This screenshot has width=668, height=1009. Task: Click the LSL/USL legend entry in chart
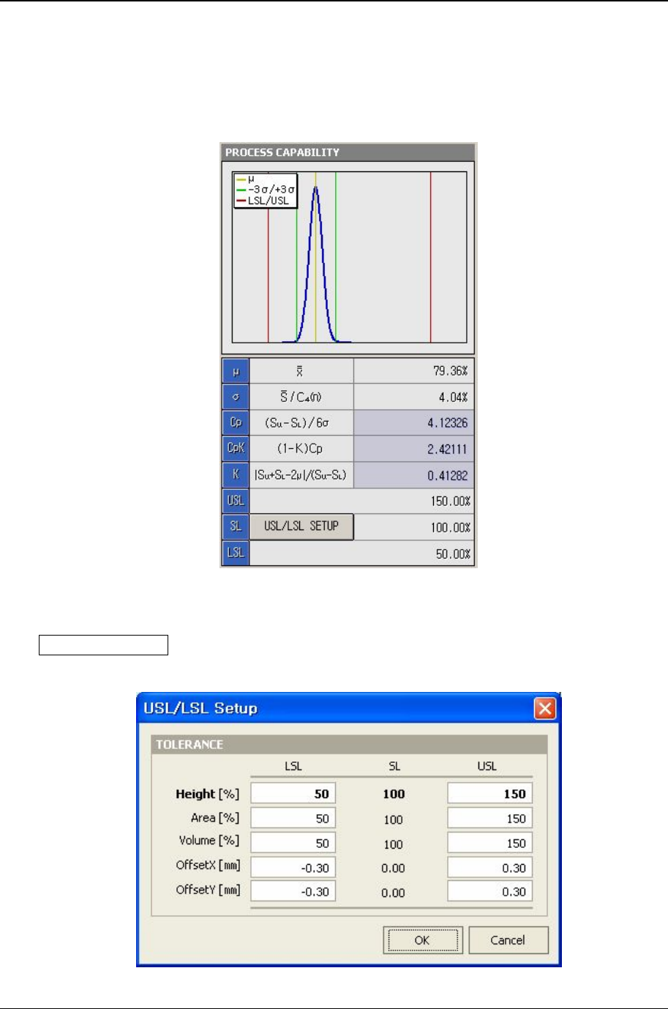[263, 201]
